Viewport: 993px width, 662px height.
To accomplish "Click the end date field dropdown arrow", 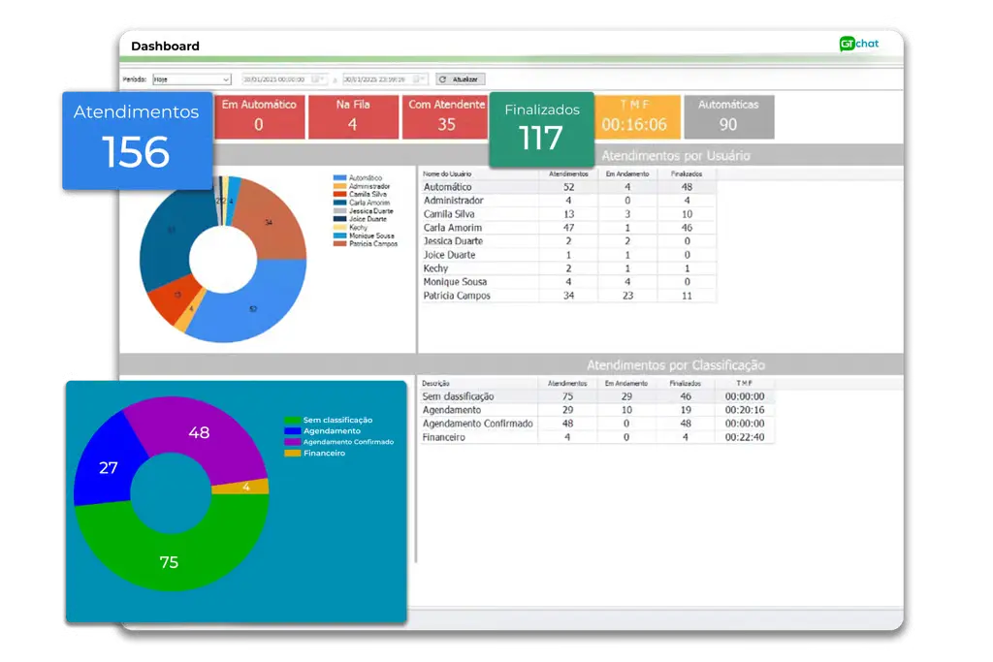I will [x=425, y=79].
